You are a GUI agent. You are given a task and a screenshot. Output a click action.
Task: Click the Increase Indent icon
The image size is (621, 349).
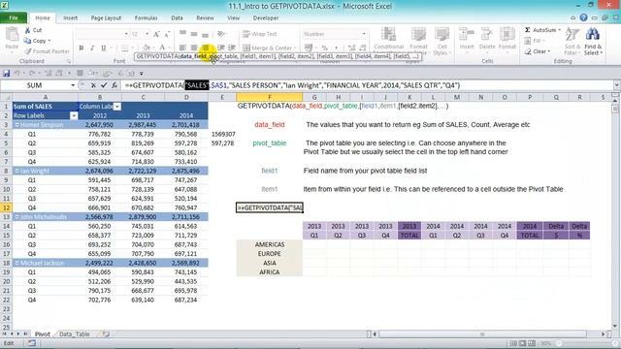click(232, 48)
